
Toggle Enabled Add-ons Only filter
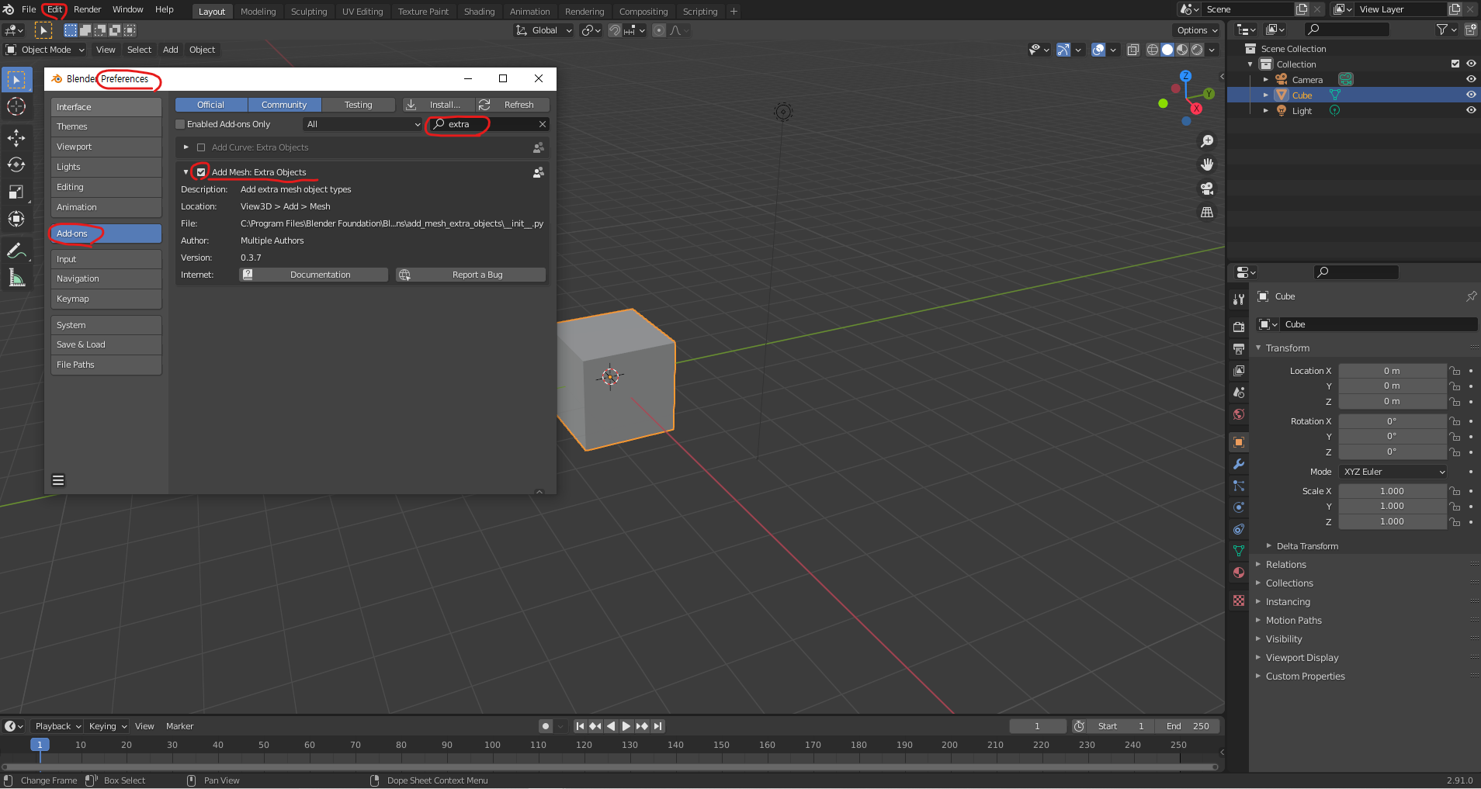(179, 123)
